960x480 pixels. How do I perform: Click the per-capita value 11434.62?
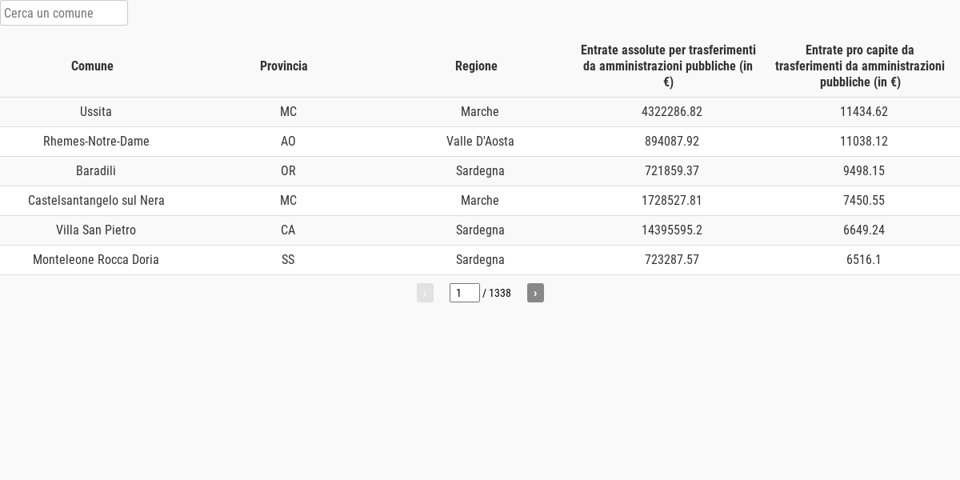pyautogui.click(x=864, y=112)
